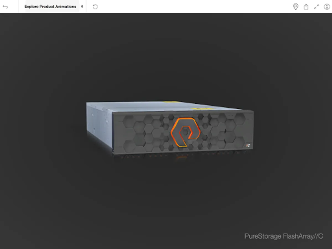
Task: Click the share icon
Action: 306,7
